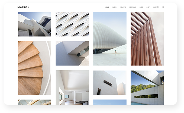
Task: Open the partially visible bottom-left arch image
Action: pos(34,102)
